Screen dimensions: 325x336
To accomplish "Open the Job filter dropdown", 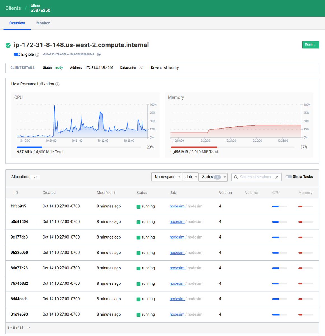I will tap(190, 177).
